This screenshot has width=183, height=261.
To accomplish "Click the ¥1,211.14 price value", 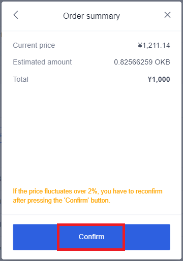I will click(154, 45).
